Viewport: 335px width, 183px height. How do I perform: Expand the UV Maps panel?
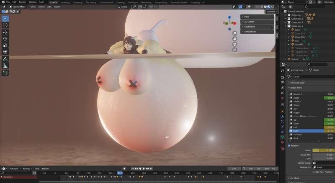(295, 178)
